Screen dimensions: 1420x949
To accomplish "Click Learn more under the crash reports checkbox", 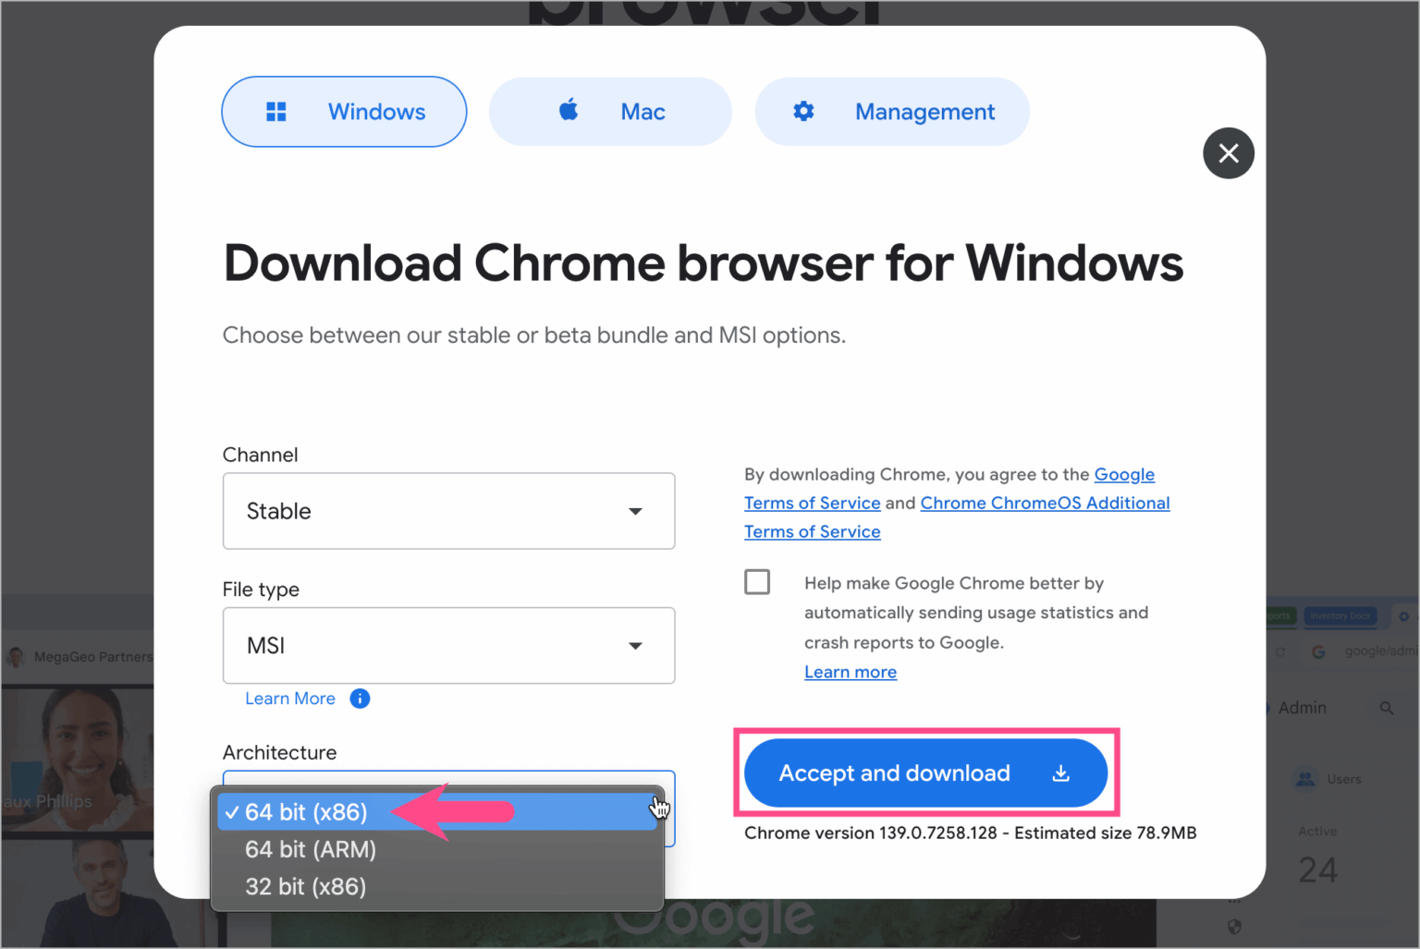I will (850, 672).
